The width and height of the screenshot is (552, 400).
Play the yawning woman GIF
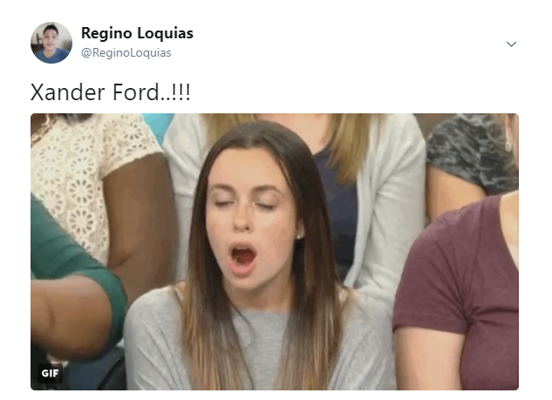[x=275, y=252]
